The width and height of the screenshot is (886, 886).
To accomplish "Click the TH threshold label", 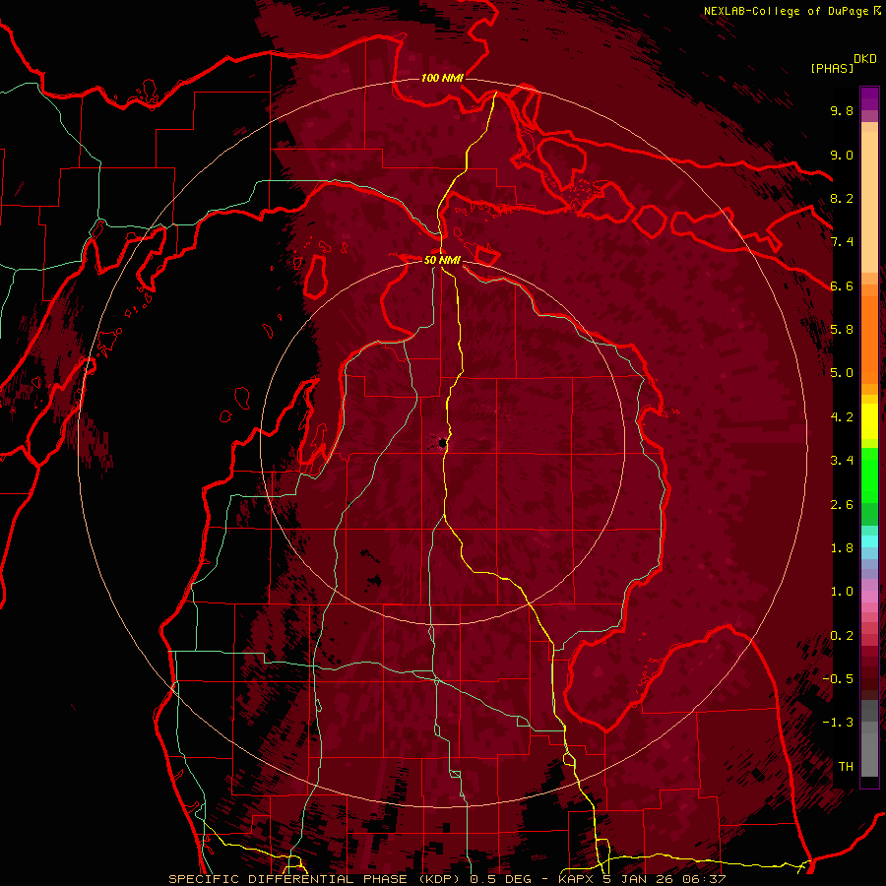I will [846, 767].
